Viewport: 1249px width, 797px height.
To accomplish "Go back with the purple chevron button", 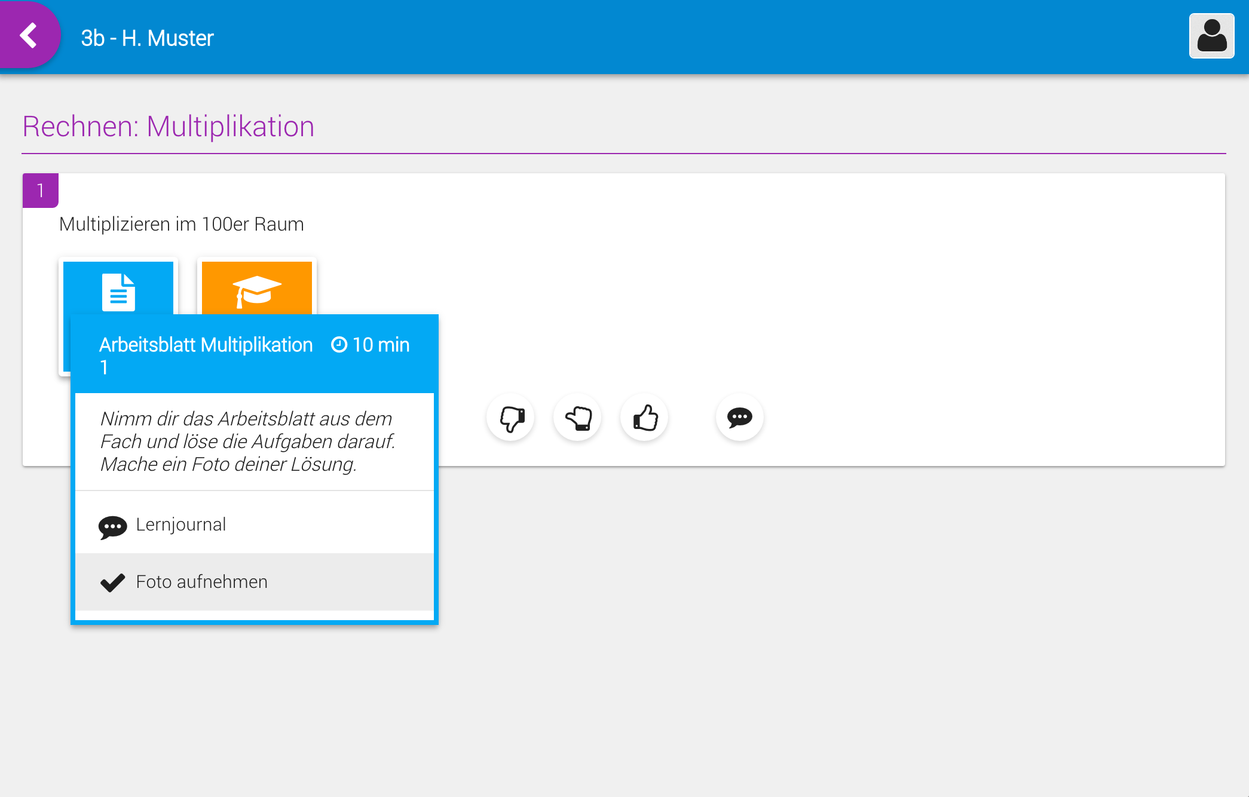I will pos(29,35).
